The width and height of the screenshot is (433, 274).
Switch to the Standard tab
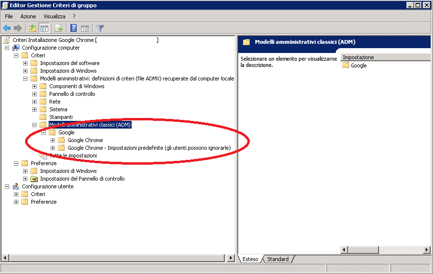(x=278, y=259)
